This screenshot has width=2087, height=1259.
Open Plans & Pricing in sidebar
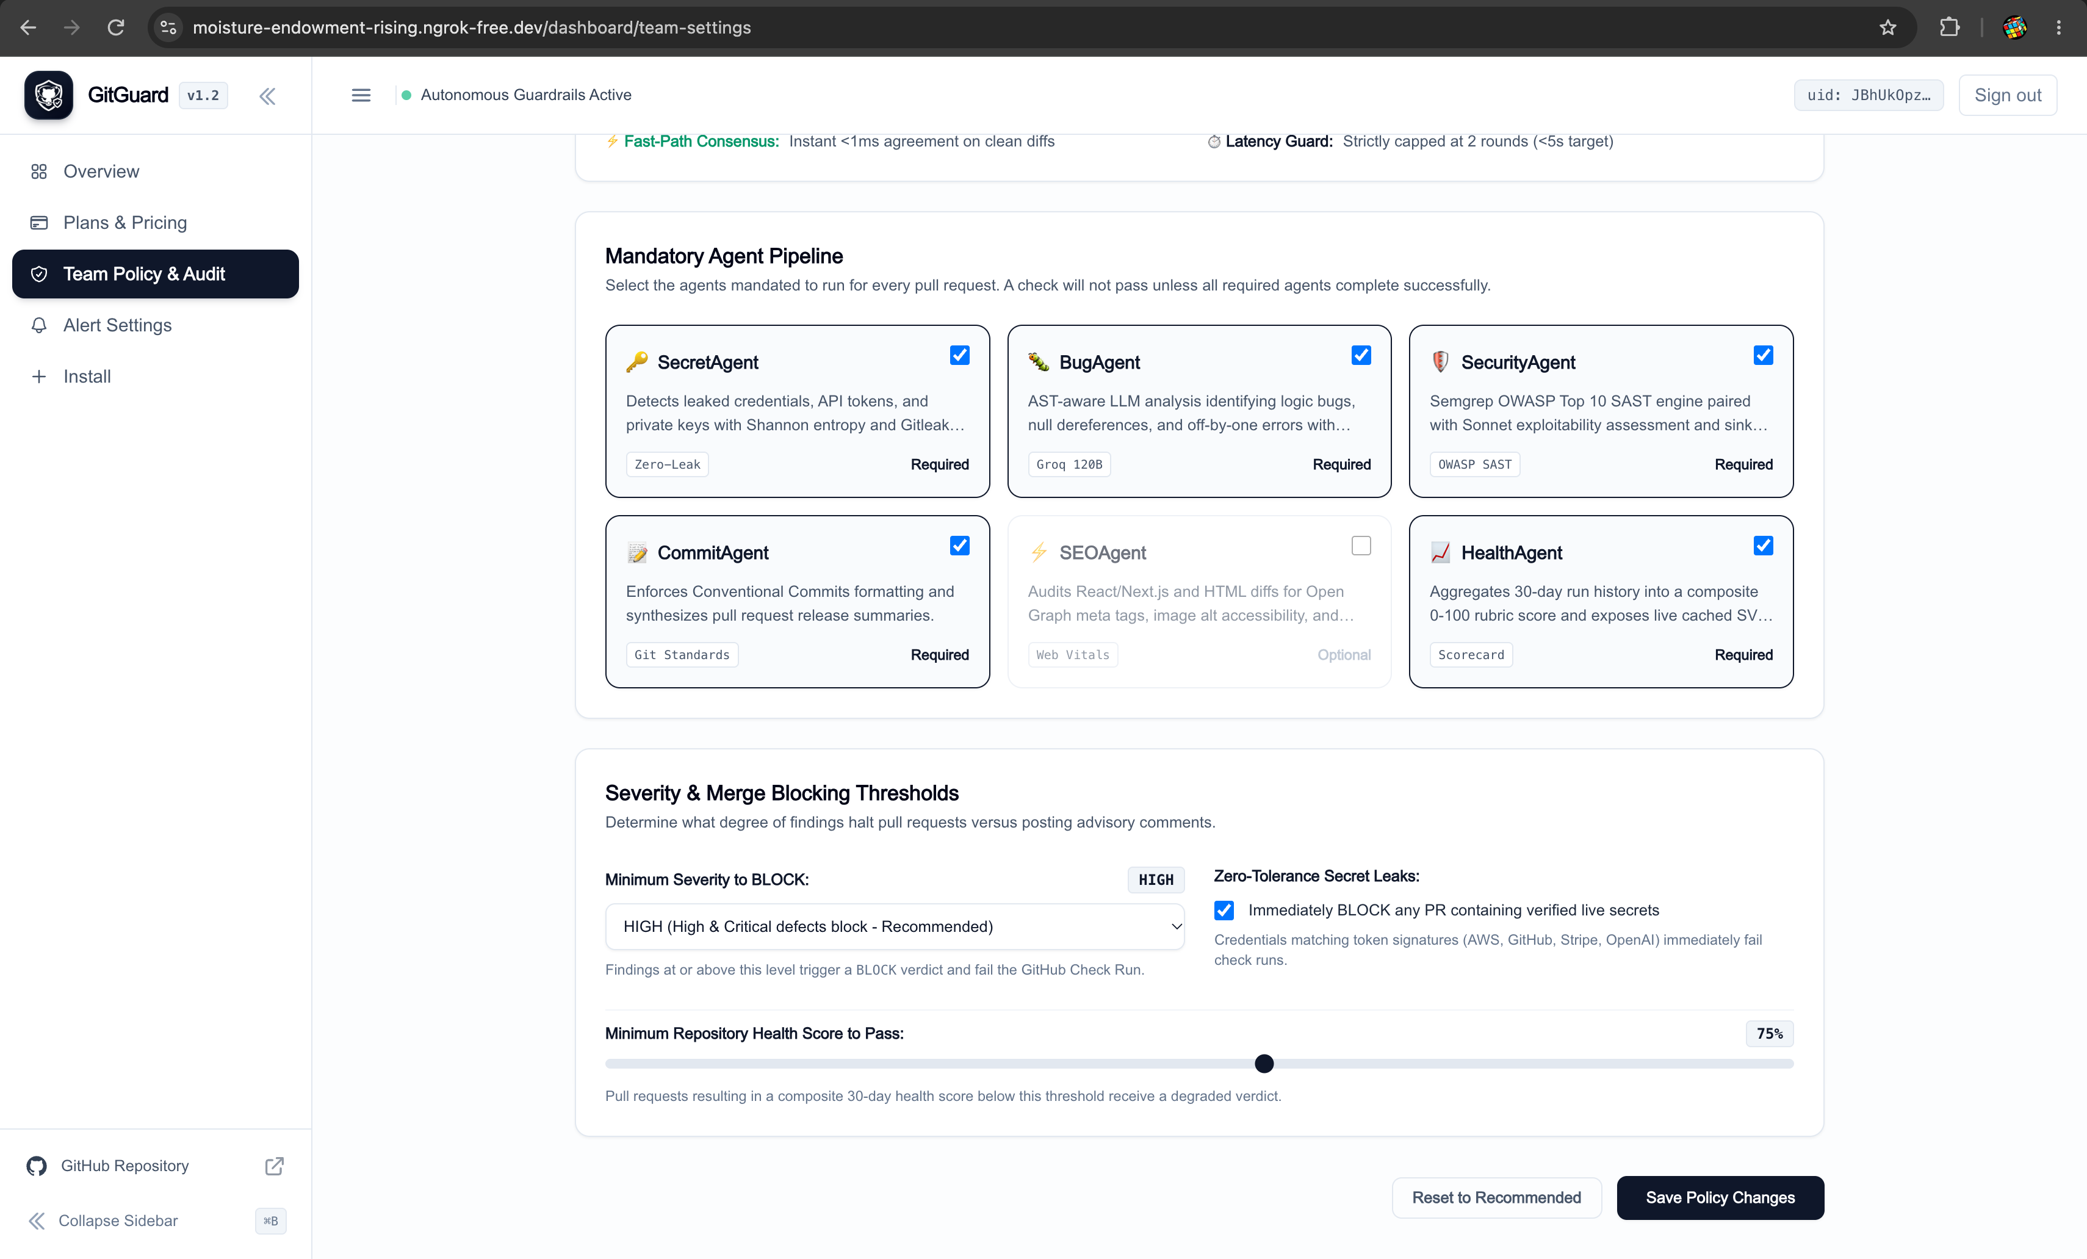click(156, 223)
